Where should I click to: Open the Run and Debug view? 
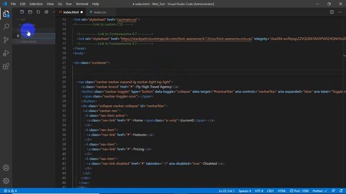click(6, 53)
